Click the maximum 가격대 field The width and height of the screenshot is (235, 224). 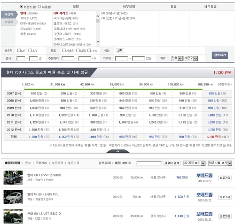(x=138, y=58)
